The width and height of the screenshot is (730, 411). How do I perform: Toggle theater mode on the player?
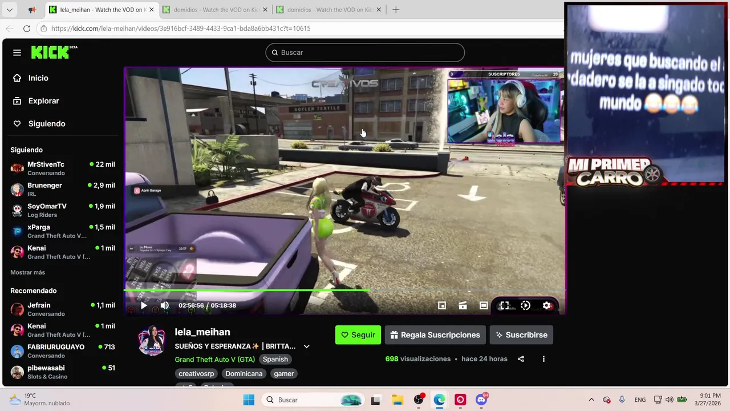[x=484, y=305]
